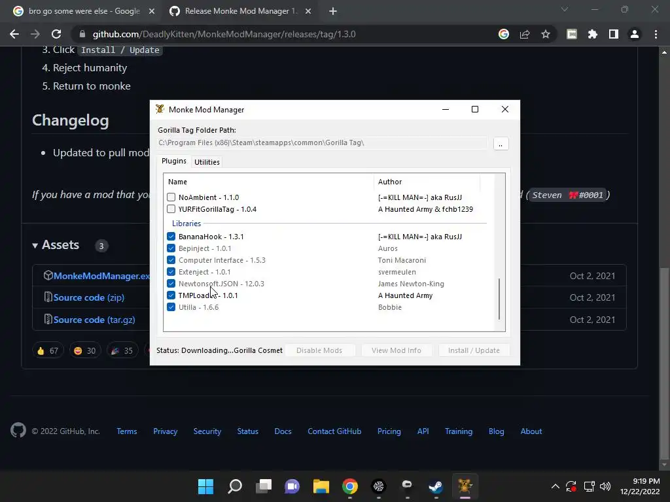Open Contact GitHub footer link
Screen dimensions: 670x502
click(334, 431)
